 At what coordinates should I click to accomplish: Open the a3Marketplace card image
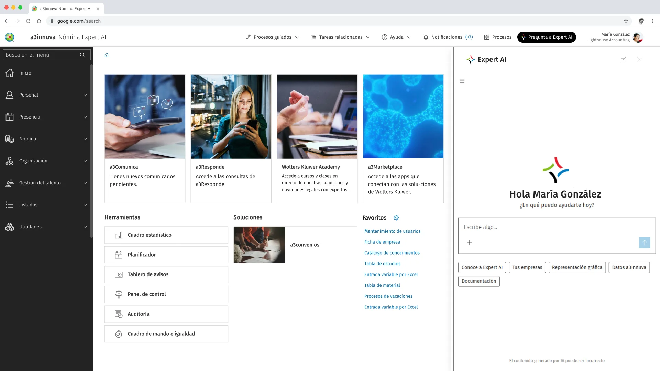click(x=403, y=116)
